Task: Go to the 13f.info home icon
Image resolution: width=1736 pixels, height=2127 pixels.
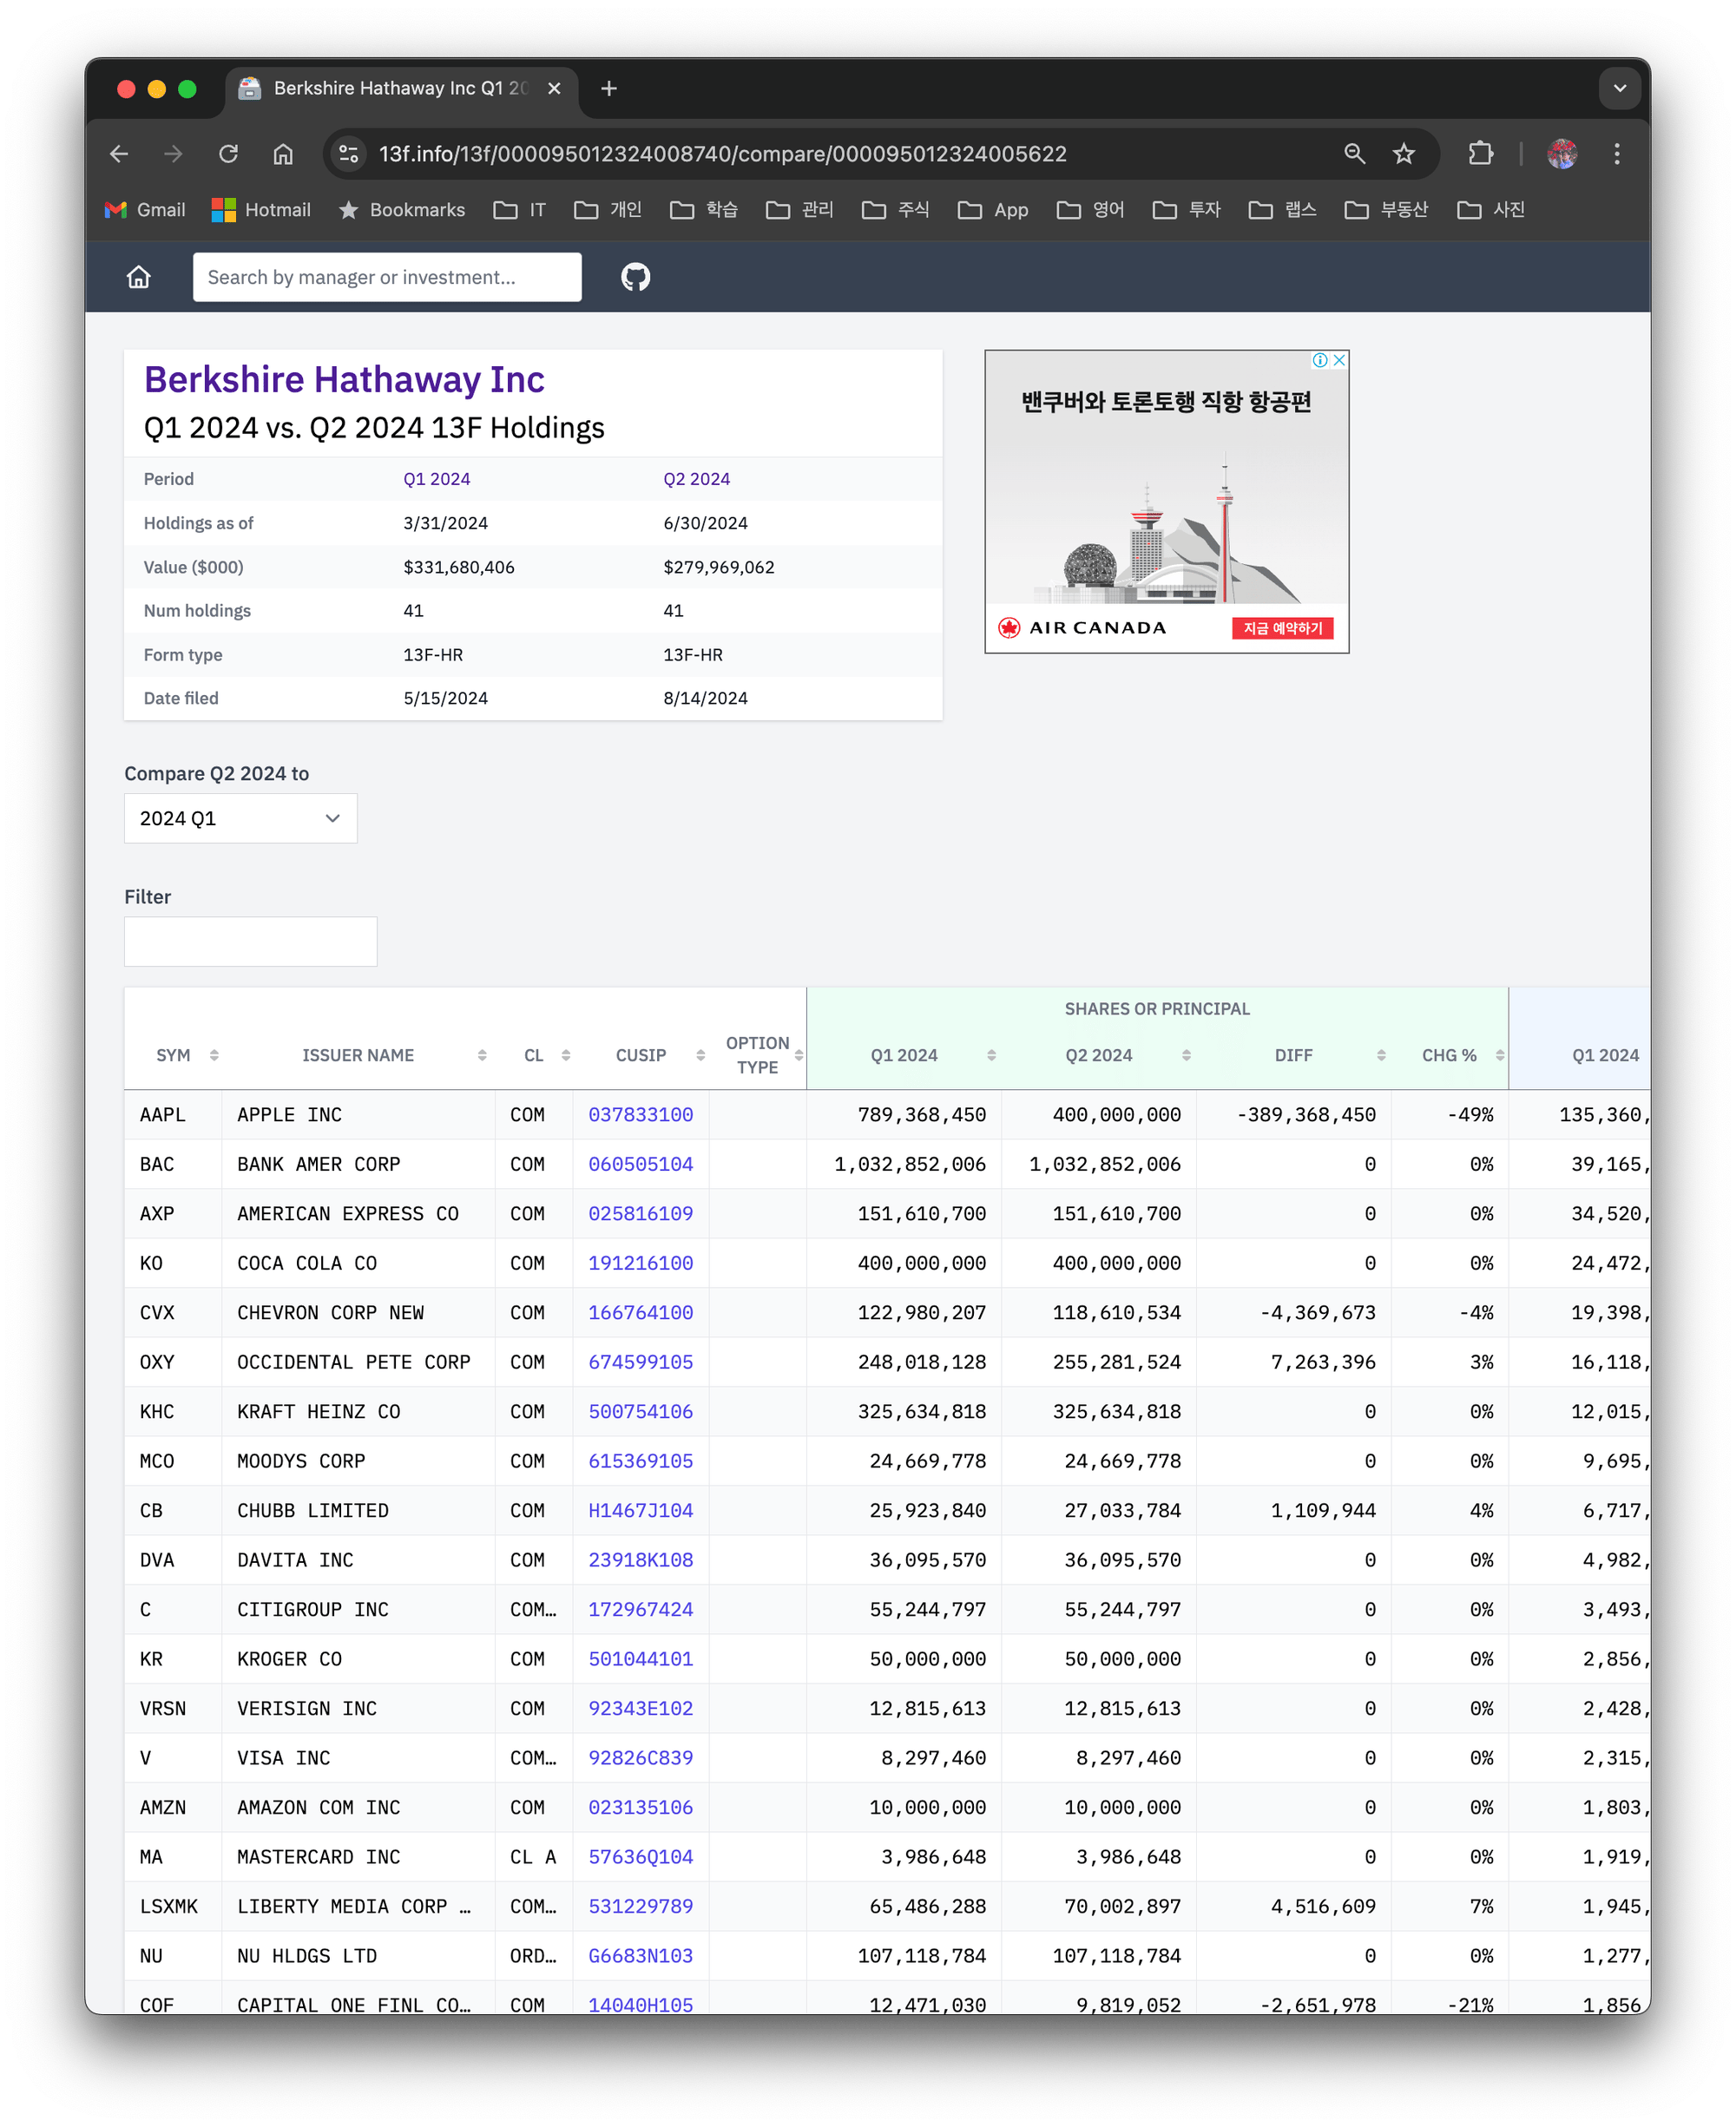Action: [139, 277]
